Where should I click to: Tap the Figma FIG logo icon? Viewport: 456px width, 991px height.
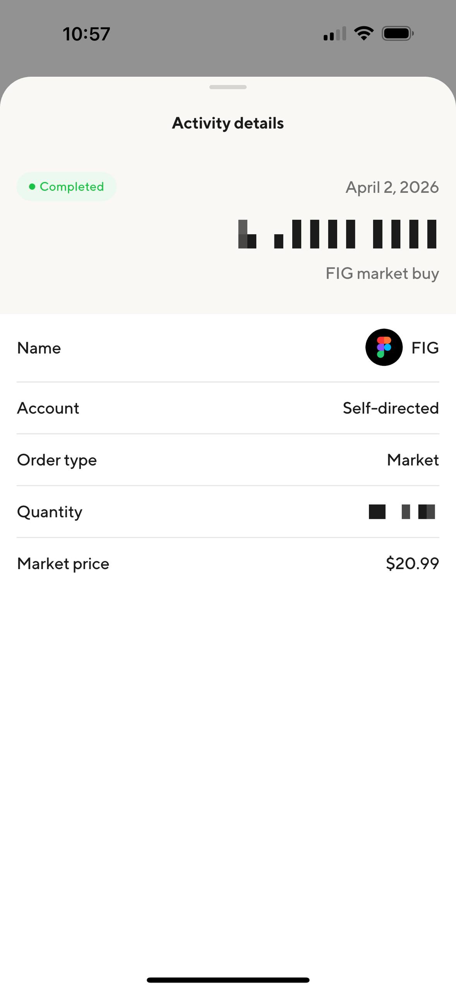[x=384, y=347]
